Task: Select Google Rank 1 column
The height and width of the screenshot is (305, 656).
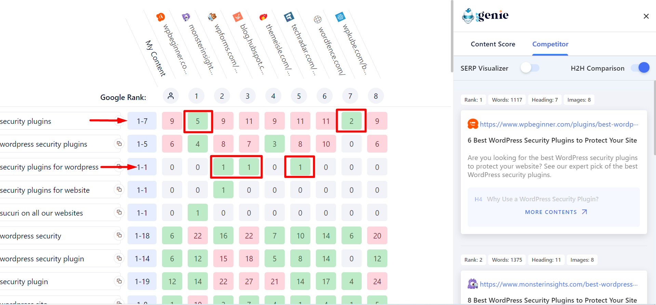Action: (196, 96)
